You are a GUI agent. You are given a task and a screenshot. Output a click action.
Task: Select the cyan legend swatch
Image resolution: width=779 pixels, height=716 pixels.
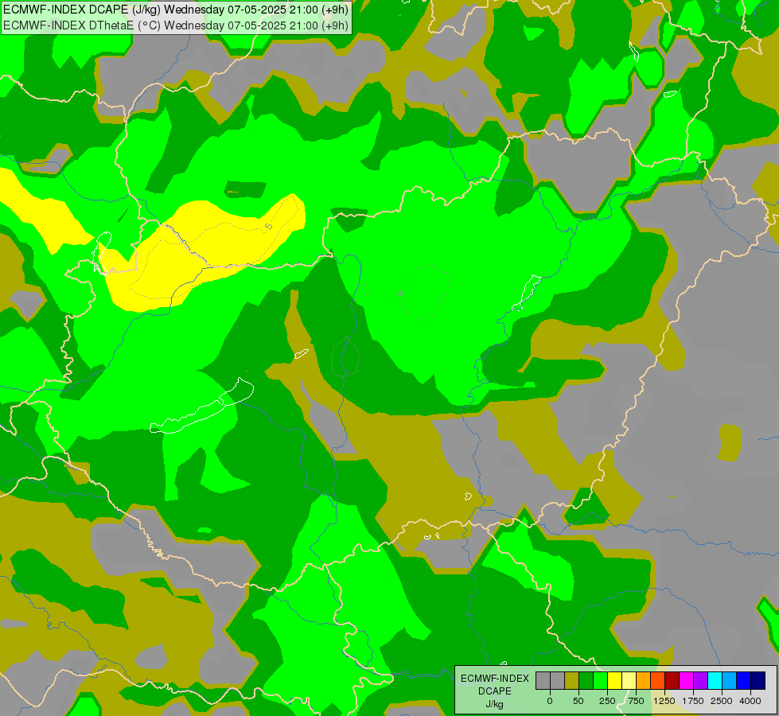[x=715, y=680]
